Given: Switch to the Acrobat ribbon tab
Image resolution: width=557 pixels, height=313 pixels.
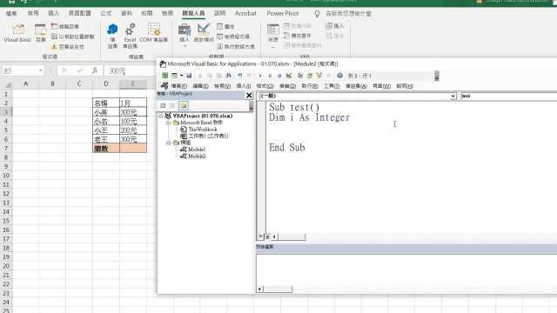Looking at the screenshot, I should tap(245, 13).
